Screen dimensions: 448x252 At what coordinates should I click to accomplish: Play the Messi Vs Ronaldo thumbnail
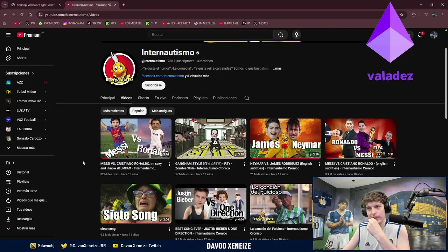coord(136,139)
